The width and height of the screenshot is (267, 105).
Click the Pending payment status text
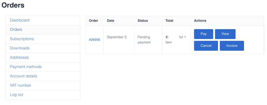coord(144,40)
